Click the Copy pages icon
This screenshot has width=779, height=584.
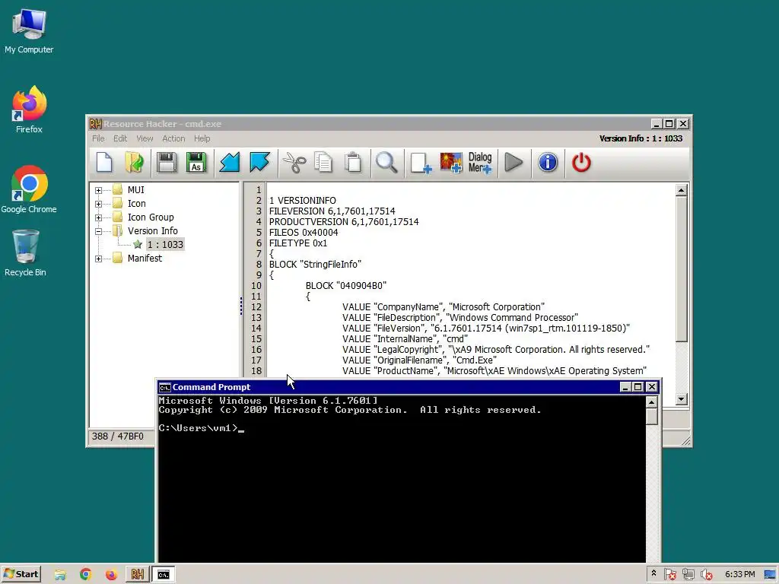point(323,163)
